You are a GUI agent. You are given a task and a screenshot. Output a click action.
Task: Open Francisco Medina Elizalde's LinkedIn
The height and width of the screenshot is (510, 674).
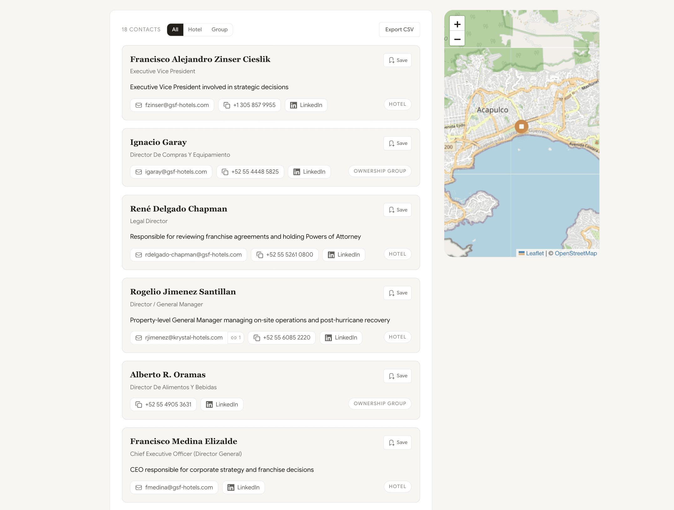pyautogui.click(x=243, y=487)
